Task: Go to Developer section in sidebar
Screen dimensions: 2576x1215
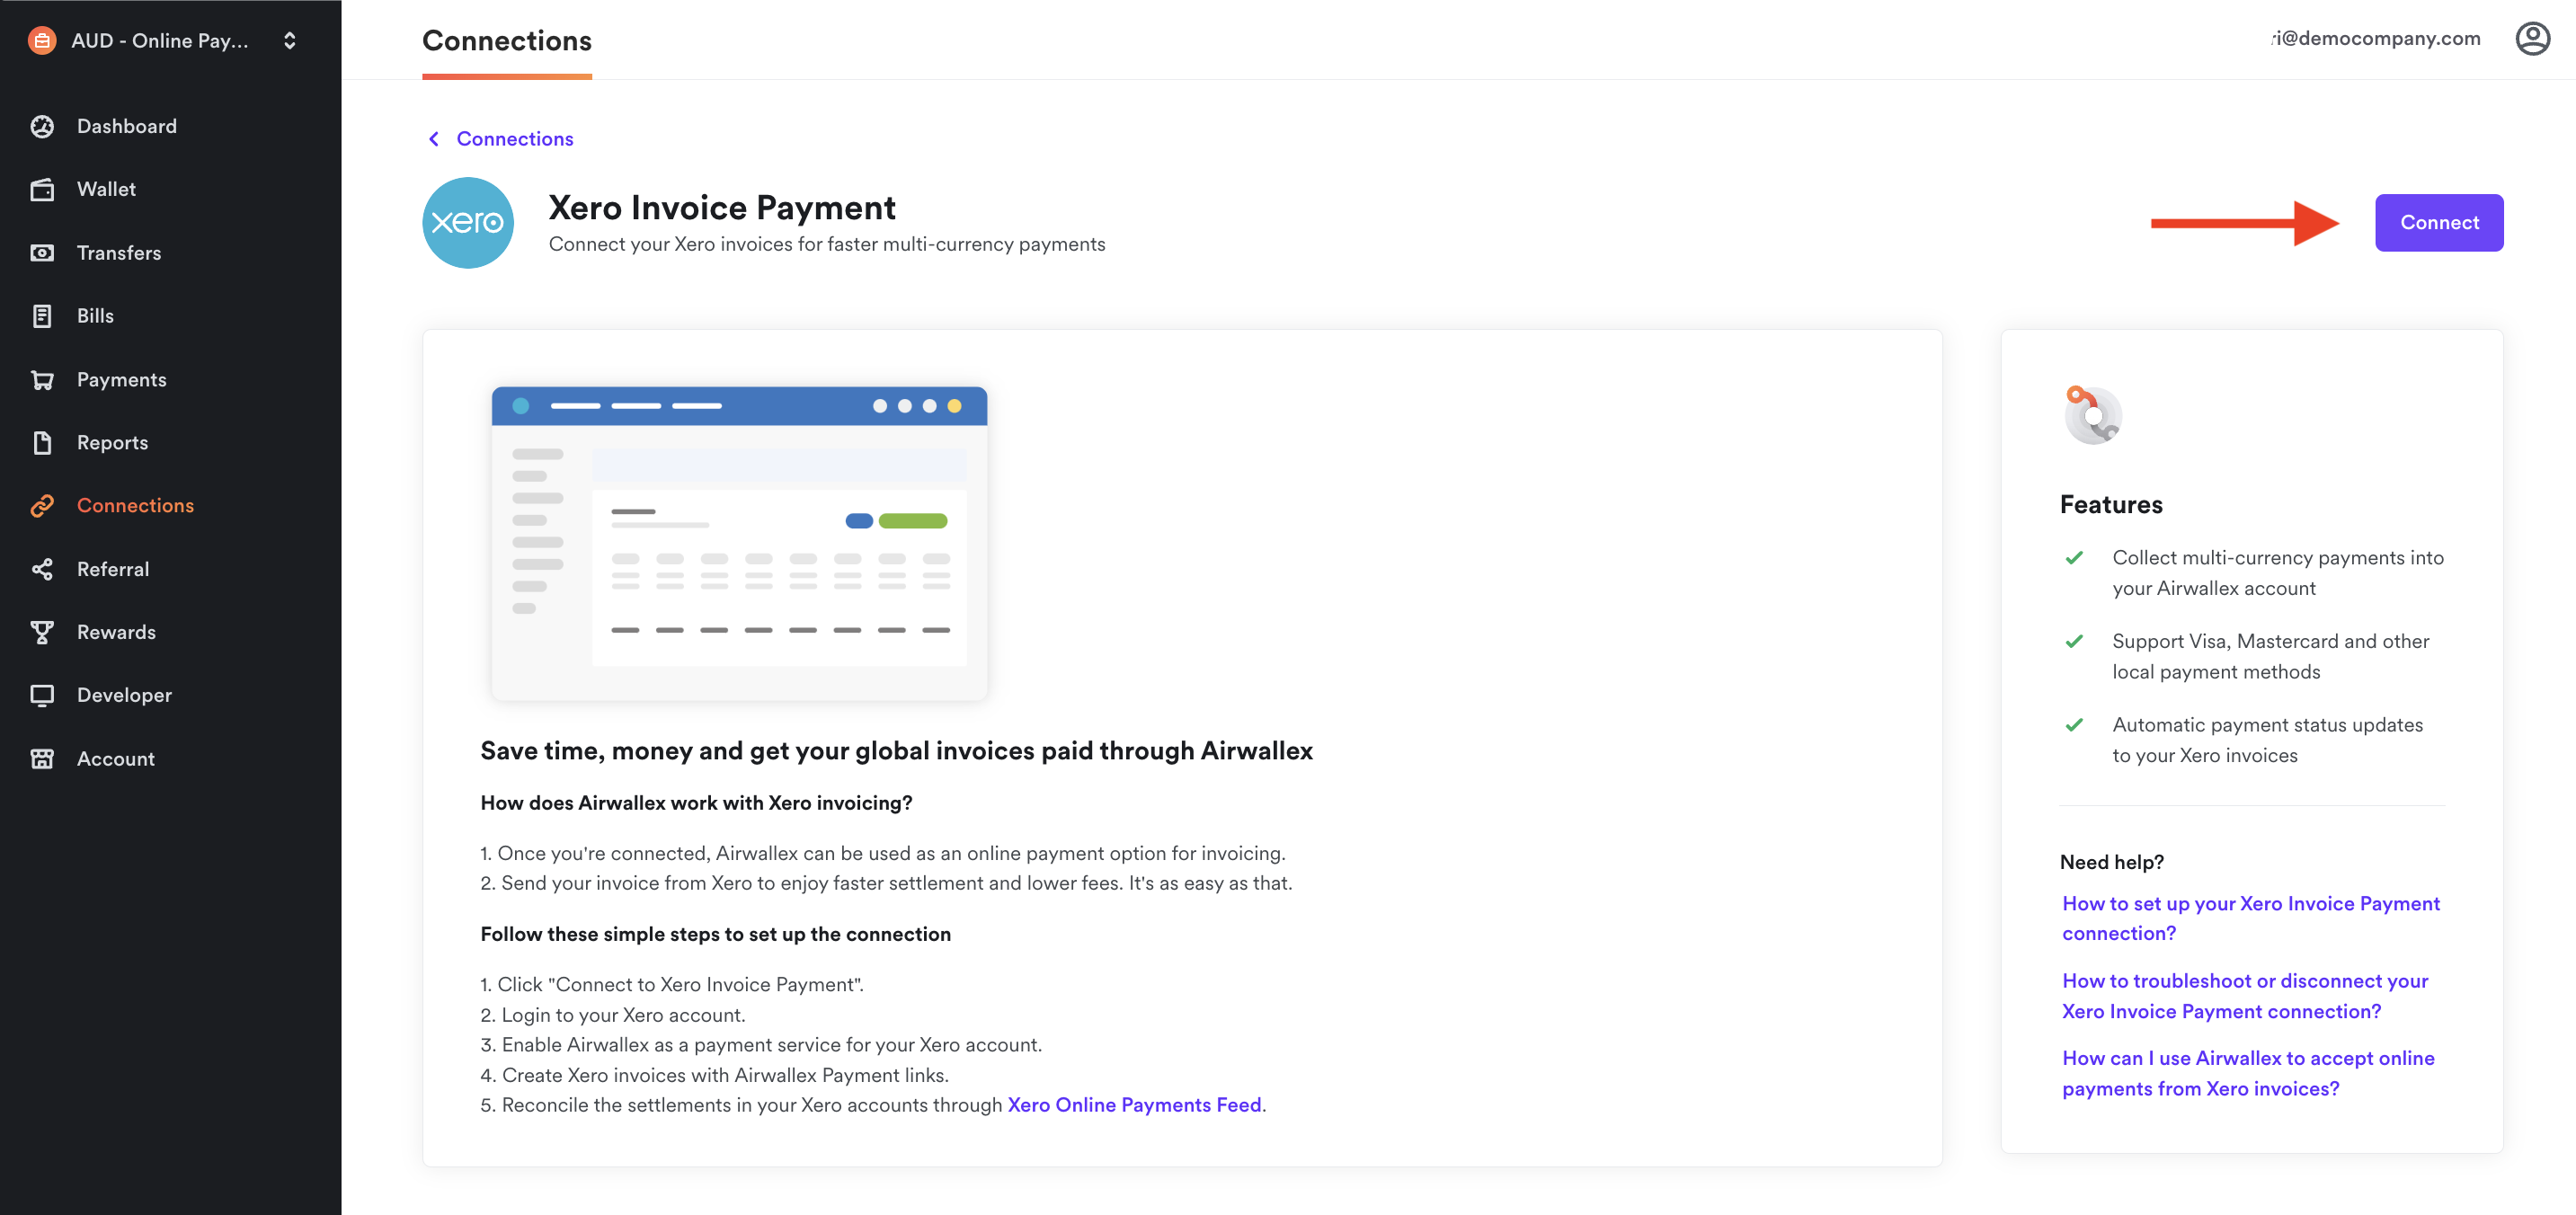Action: pos(124,695)
